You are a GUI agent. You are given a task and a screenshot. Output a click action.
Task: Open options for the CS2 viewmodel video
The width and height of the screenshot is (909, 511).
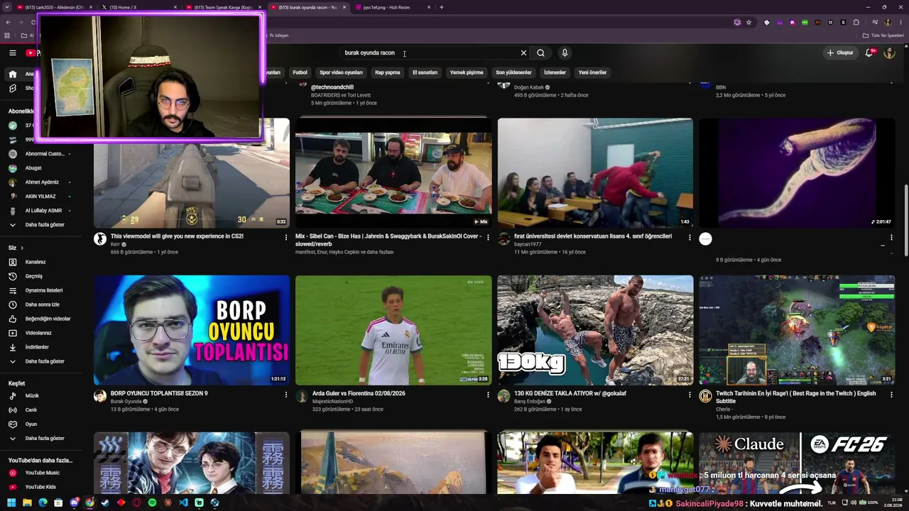tap(286, 237)
